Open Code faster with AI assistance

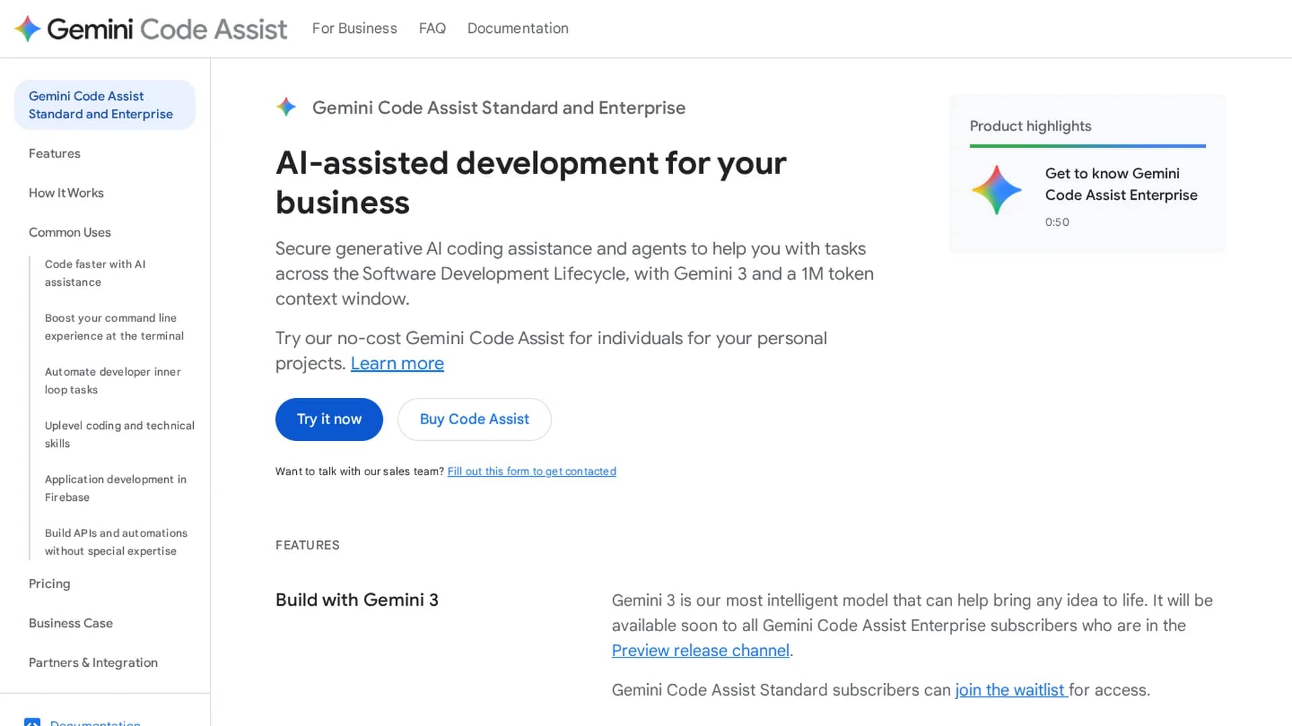pyautogui.click(x=95, y=273)
